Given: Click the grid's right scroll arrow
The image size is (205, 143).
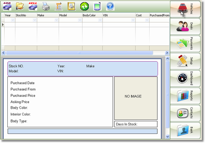Looking at the screenshot, I should click(x=167, y=53).
